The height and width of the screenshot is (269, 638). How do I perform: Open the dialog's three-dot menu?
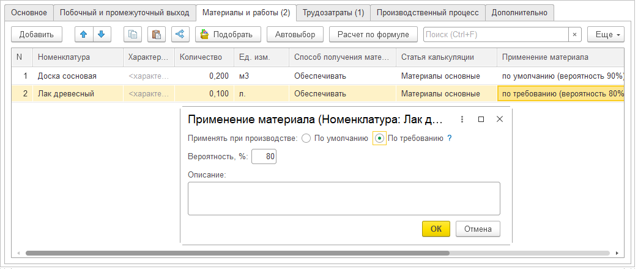(x=462, y=120)
